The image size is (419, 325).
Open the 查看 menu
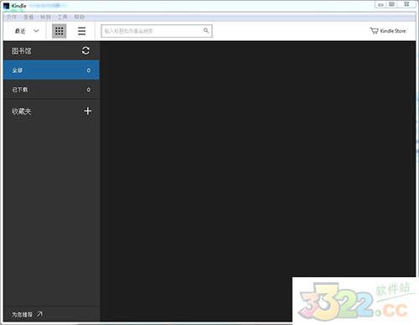click(x=28, y=17)
